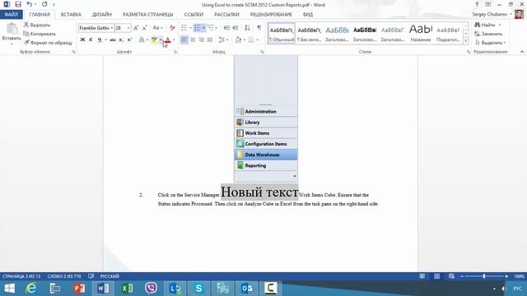The image size is (527, 296).
Task: Increase font size with the grow font icon
Action: pyautogui.click(x=136, y=28)
